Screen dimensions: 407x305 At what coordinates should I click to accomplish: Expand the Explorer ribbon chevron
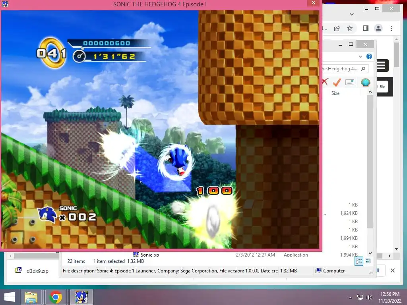click(x=360, y=56)
